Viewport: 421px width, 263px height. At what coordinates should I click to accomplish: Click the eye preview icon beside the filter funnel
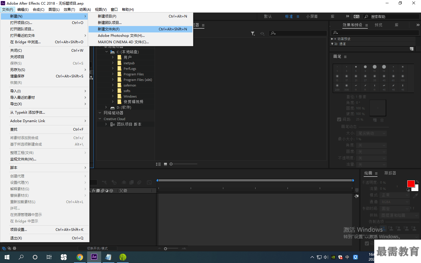(262, 34)
